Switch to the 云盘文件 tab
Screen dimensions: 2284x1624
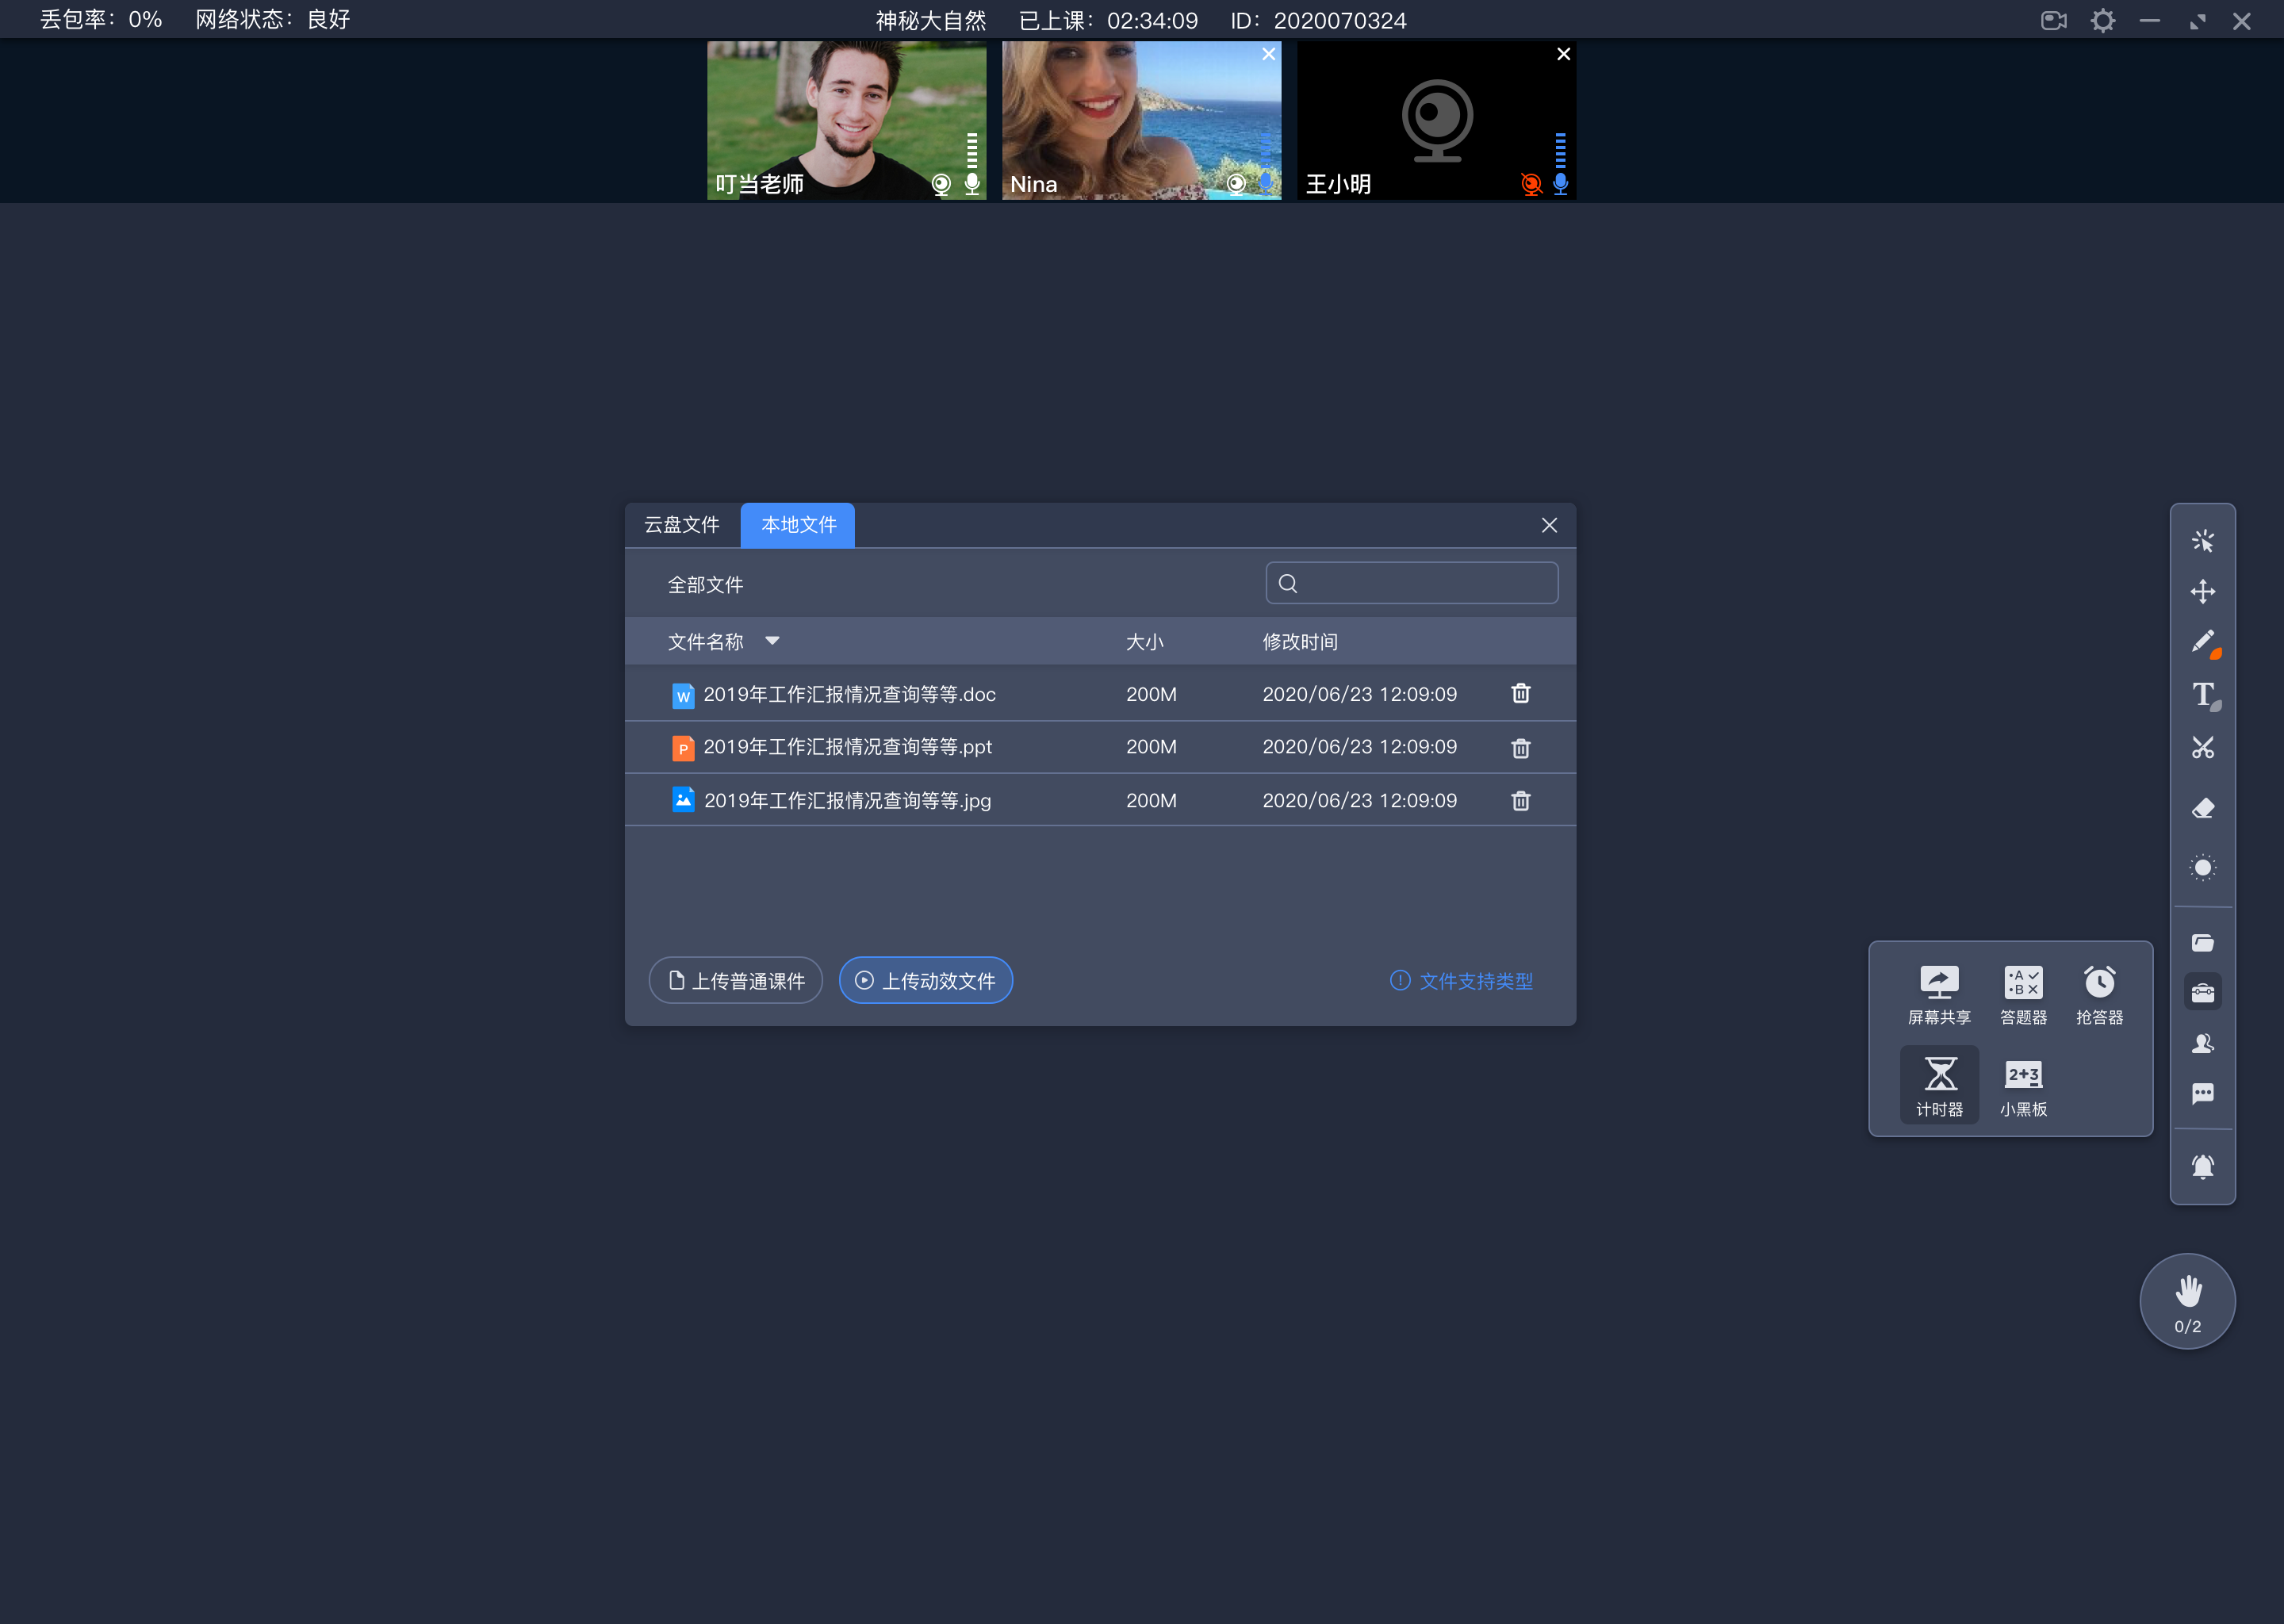[x=685, y=524]
